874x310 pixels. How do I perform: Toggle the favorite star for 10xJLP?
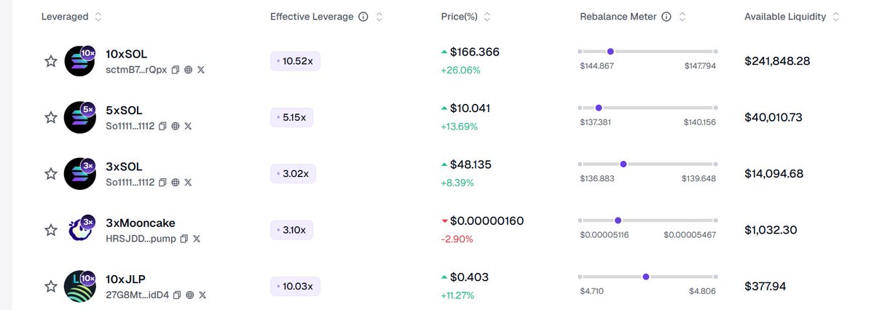pyautogui.click(x=51, y=286)
